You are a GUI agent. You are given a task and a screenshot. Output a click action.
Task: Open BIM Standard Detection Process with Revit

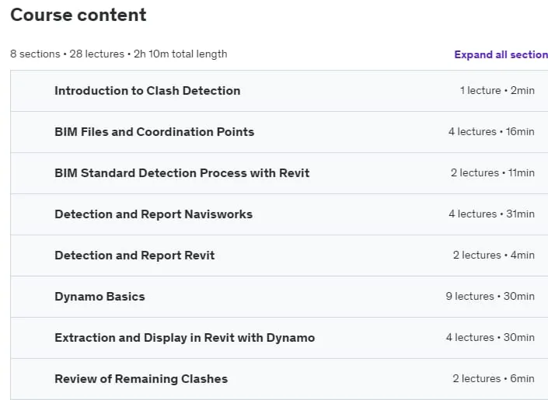[x=279, y=173]
